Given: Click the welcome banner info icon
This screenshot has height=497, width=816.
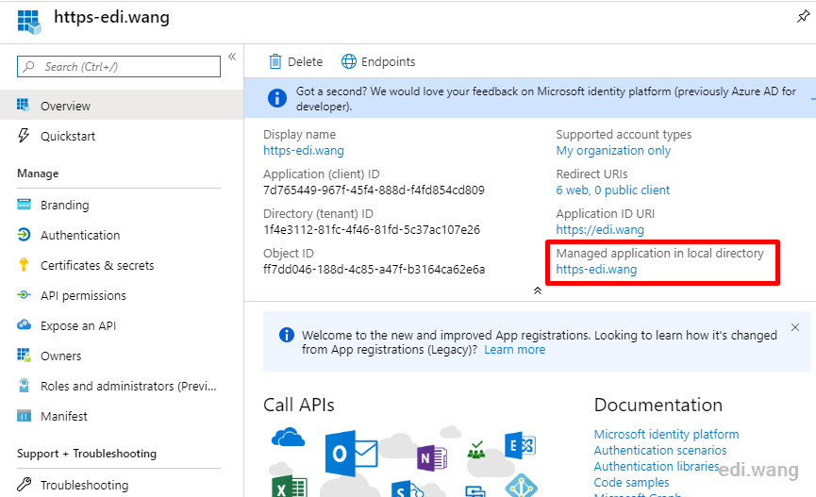Looking at the screenshot, I should (287, 335).
